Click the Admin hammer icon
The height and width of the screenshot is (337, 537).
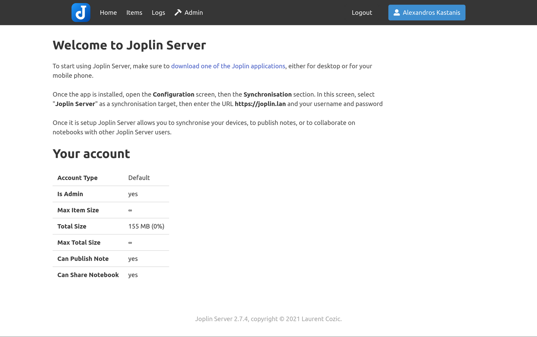178,13
